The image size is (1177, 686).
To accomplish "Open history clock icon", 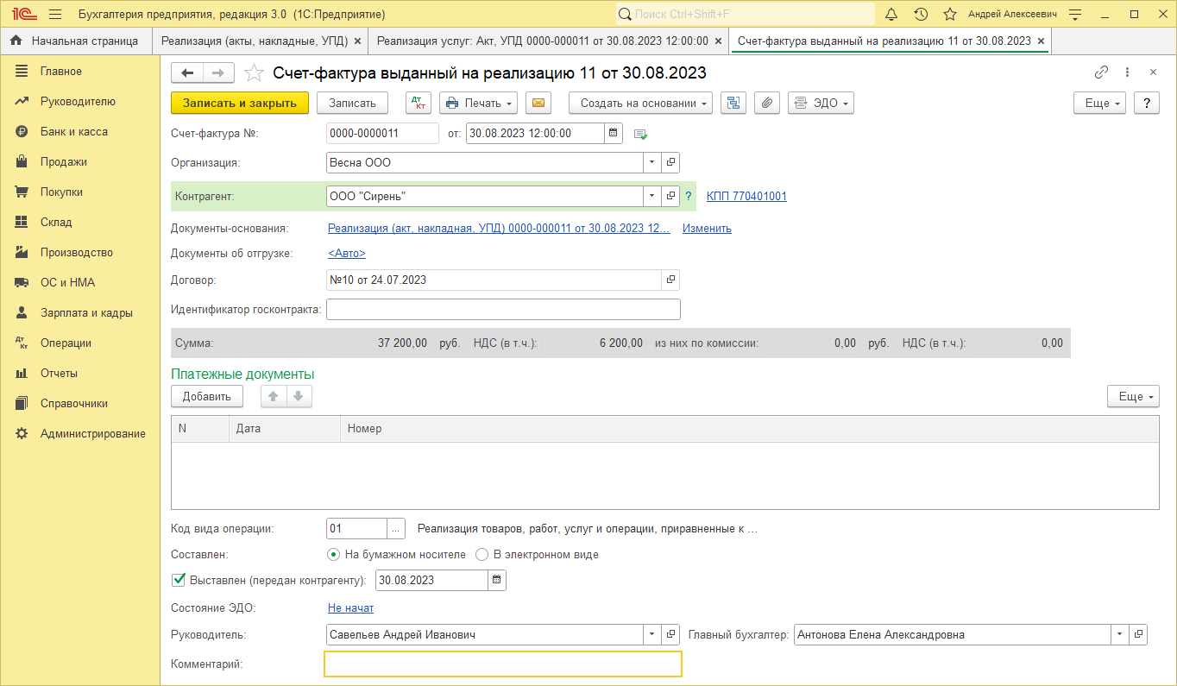I will 921,15.
